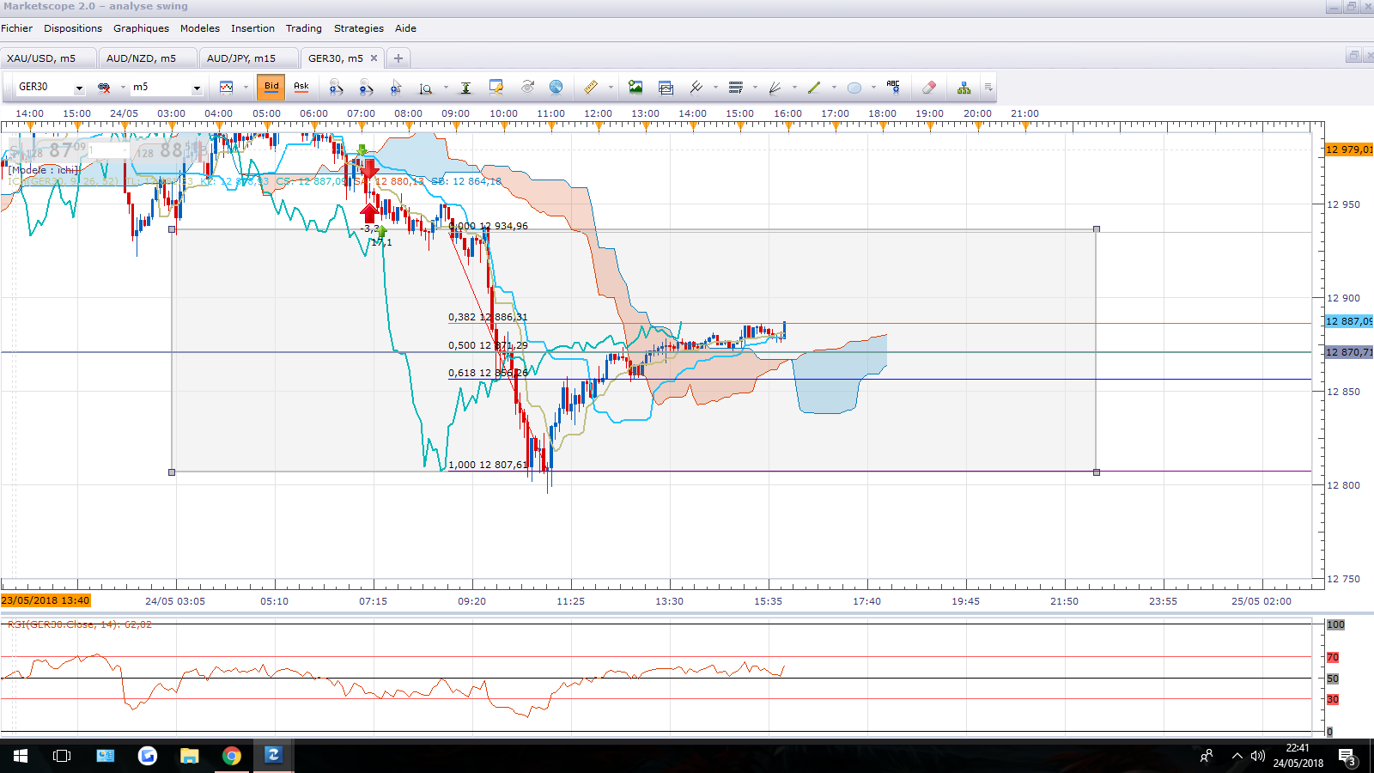
Task: Click the vertical scale zoom icon
Action: pos(426,87)
